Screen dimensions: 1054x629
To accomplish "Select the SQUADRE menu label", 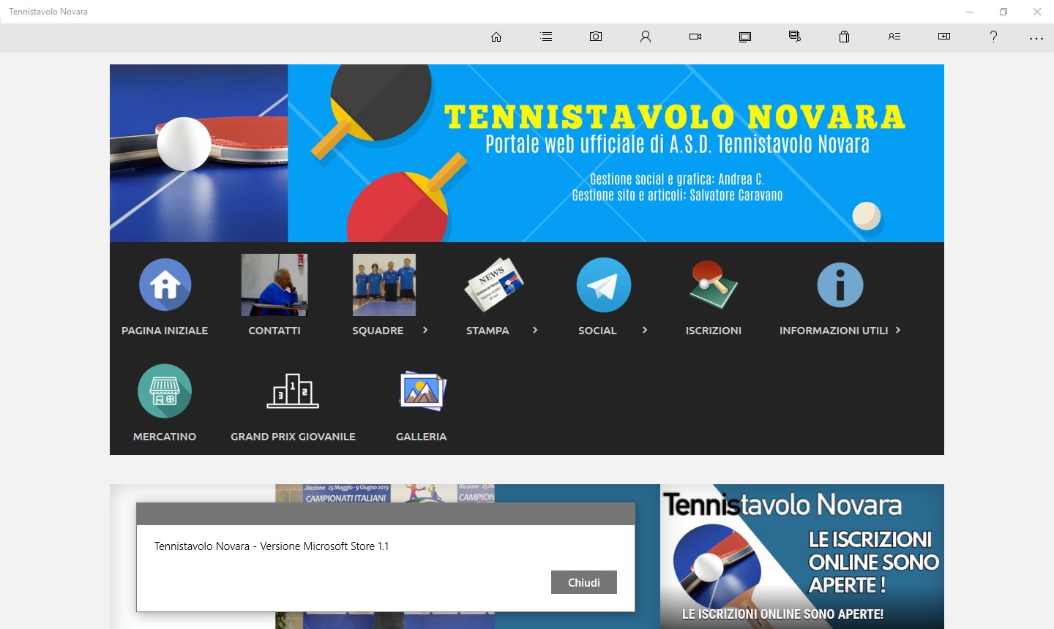I will [x=378, y=331].
